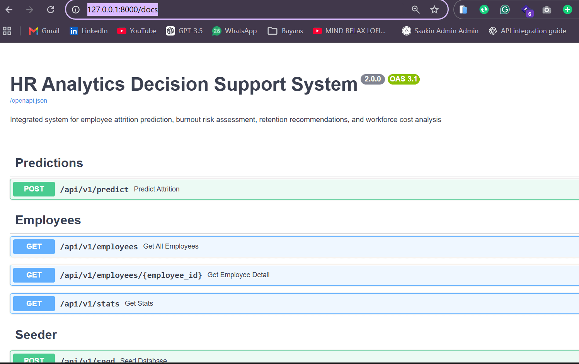Screen dimensions: 579x364
Task: Collapse the Seeder section heading
Action: click(x=36, y=335)
